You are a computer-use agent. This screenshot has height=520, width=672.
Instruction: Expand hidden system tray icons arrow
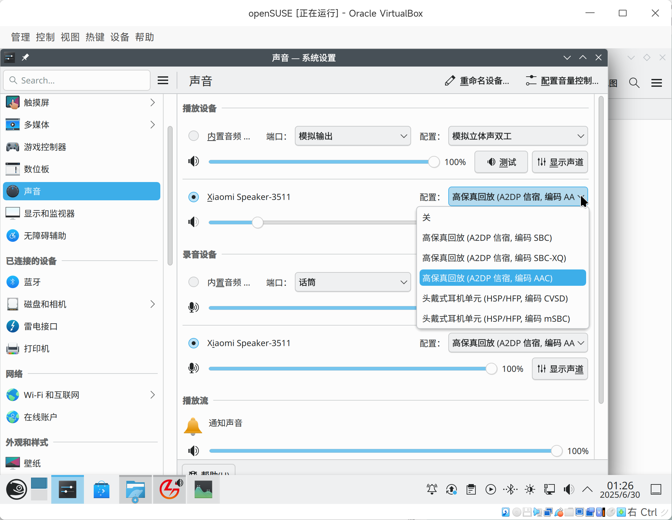click(x=587, y=489)
